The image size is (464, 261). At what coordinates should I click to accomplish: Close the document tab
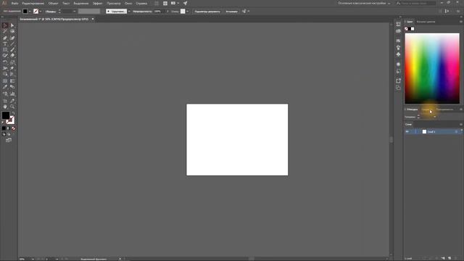point(93,19)
